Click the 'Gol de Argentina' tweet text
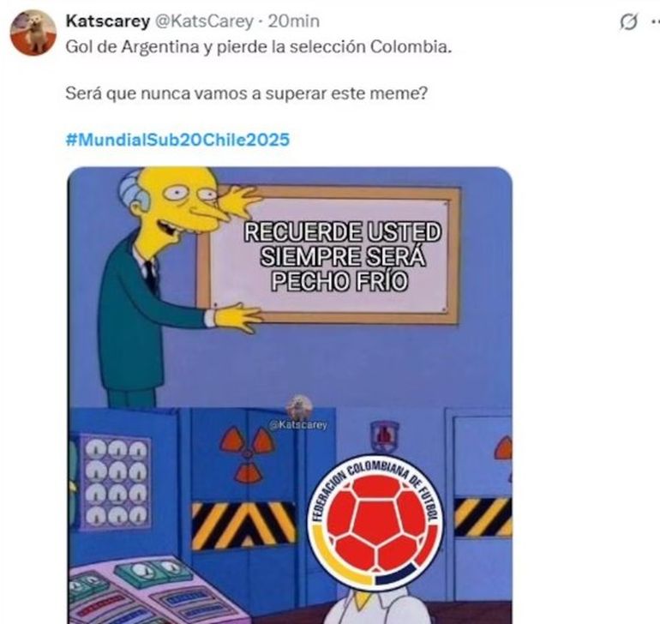Viewport: 660px width, 624px height. pyautogui.click(x=259, y=47)
